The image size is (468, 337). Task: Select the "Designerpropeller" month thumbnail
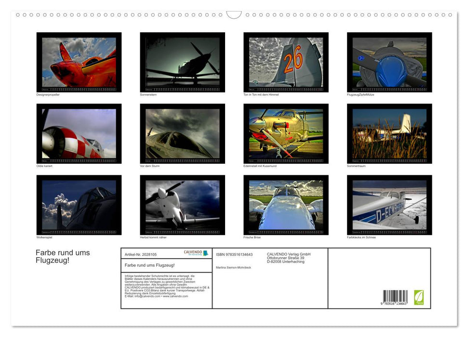pyautogui.click(x=79, y=62)
